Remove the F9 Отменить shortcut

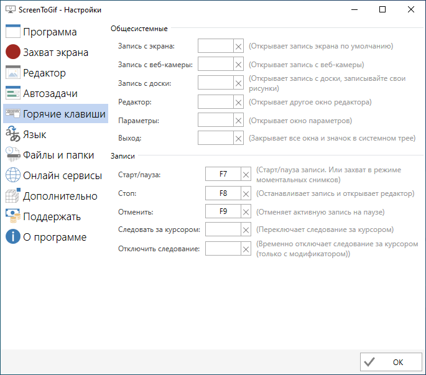click(x=246, y=211)
